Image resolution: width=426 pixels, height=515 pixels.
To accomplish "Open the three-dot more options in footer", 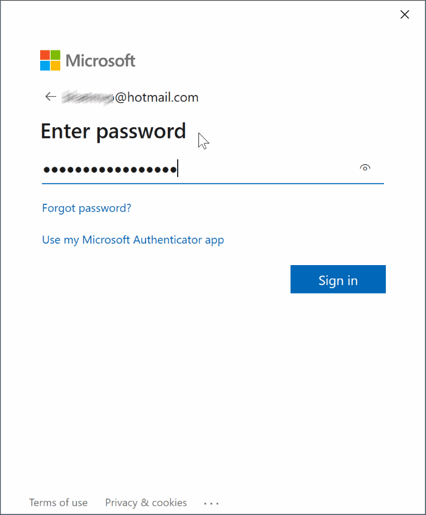I will point(211,503).
